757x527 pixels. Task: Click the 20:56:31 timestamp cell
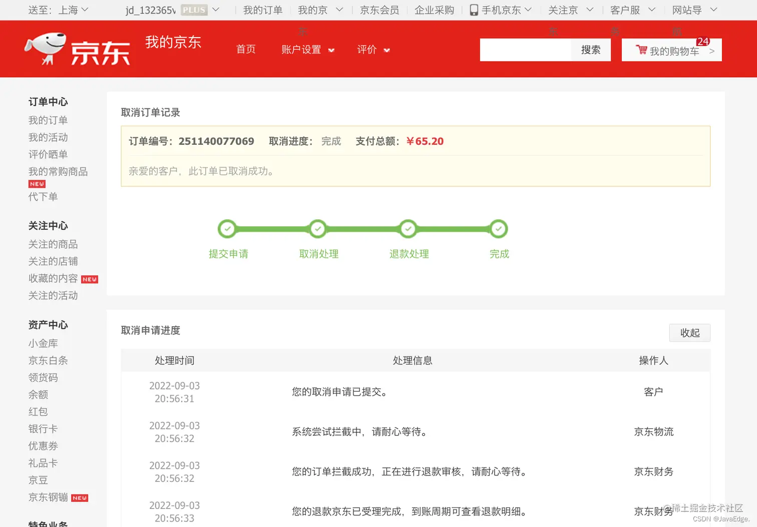point(174,399)
